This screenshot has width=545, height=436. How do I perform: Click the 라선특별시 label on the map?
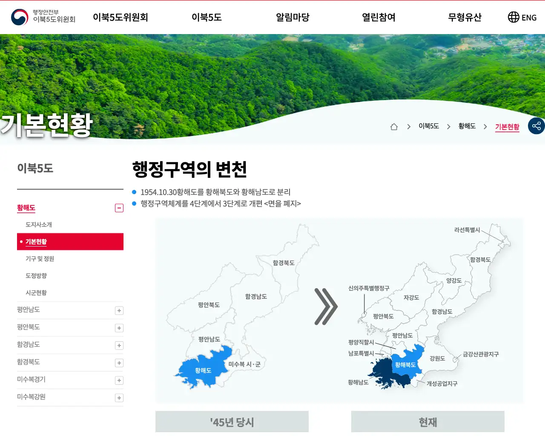467,230
